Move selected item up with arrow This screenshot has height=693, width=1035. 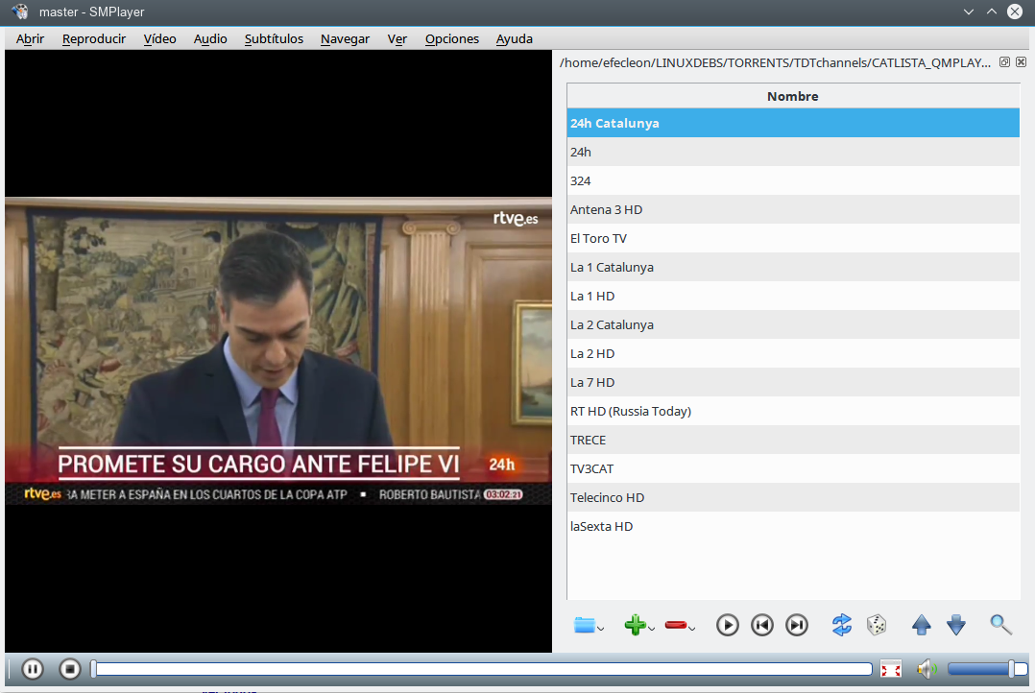(922, 624)
